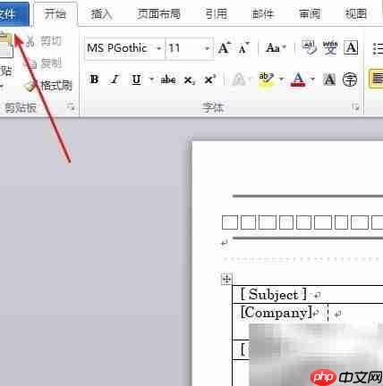The width and height of the screenshot is (383, 386).
Task: Open the 页面布局 ribbon tab
Action: coord(158,14)
